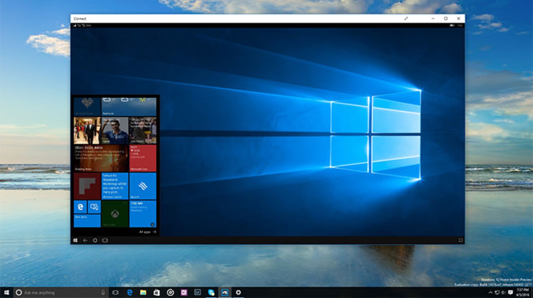This screenshot has height=298, width=533.
Task: Open the Microsoft Health heart tile
Action: click(87, 107)
